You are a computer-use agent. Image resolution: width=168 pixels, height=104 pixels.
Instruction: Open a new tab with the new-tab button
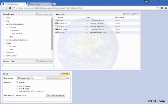coord(54,4)
